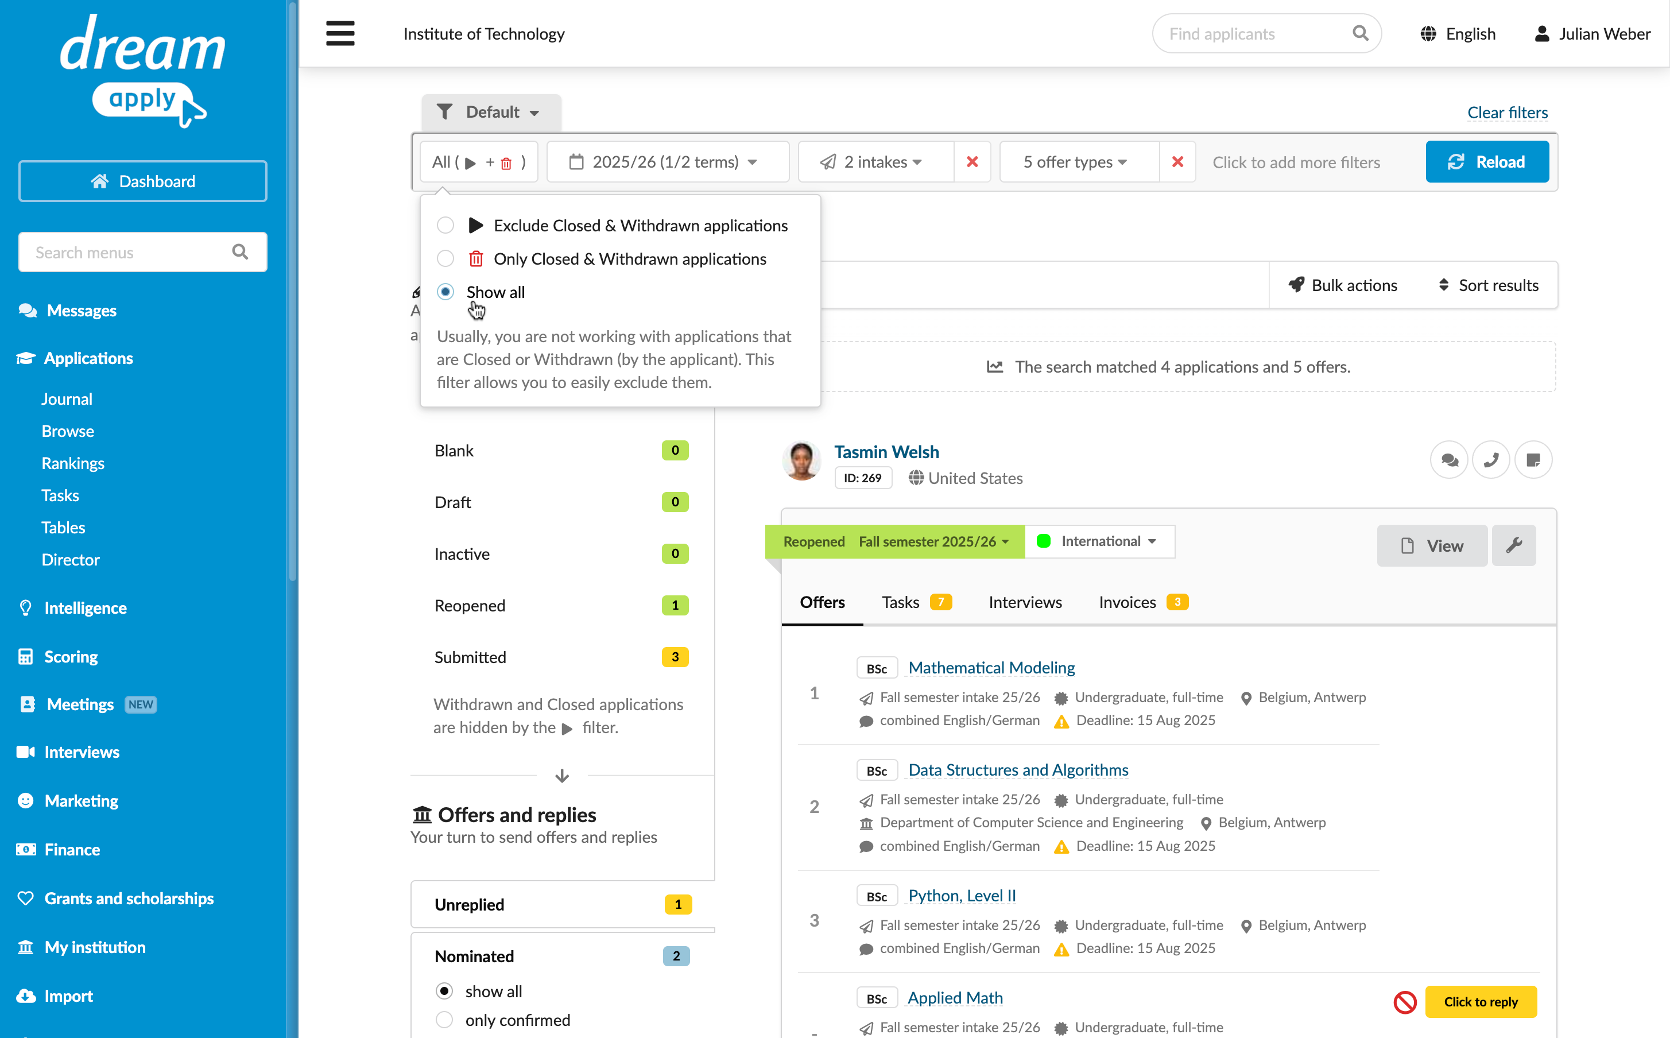This screenshot has height=1038, width=1670.
Task: Open Sort results menu
Action: click(x=1488, y=285)
